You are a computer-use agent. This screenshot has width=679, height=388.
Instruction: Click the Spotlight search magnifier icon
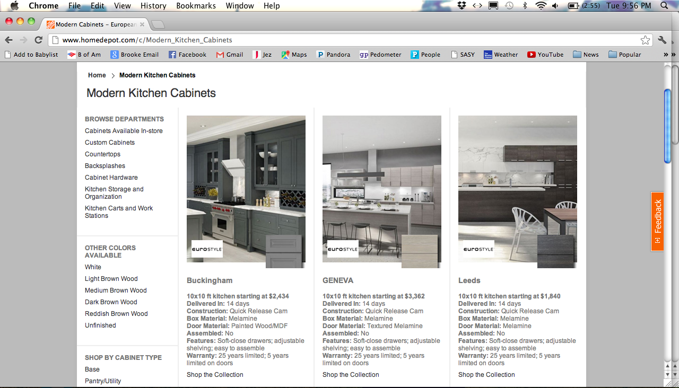(665, 6)
